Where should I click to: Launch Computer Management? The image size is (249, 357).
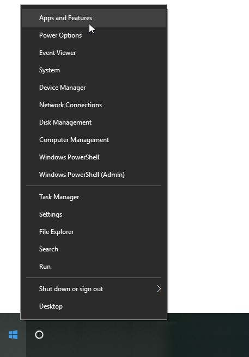(94, 140)
